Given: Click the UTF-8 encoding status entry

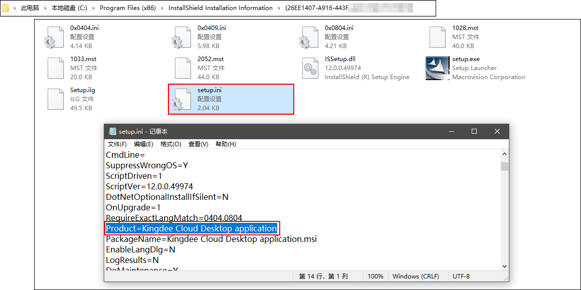Looking at the screenshot, I should (461, 276).
